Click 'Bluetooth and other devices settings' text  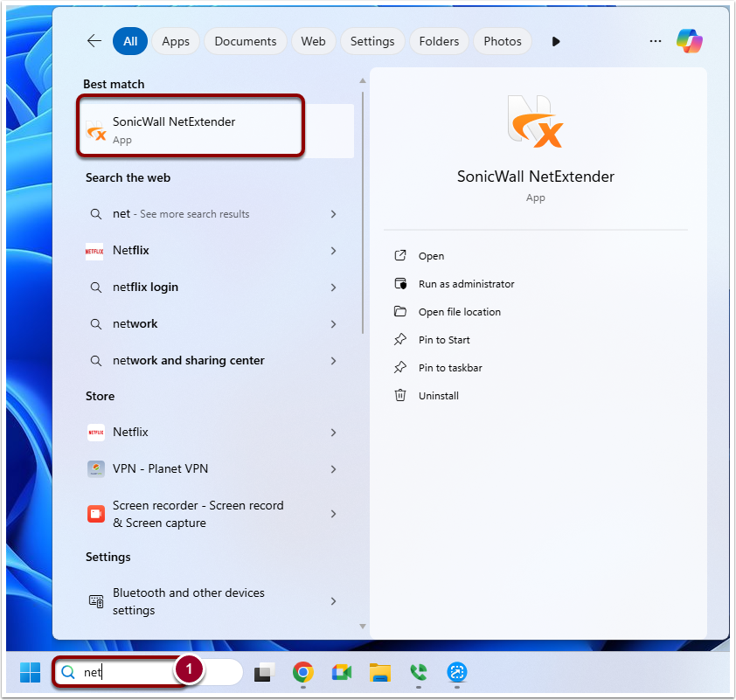188,601
